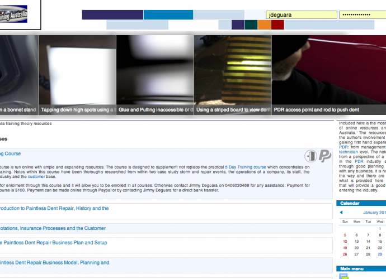
Task: Click the password input field
Action: 363,15
